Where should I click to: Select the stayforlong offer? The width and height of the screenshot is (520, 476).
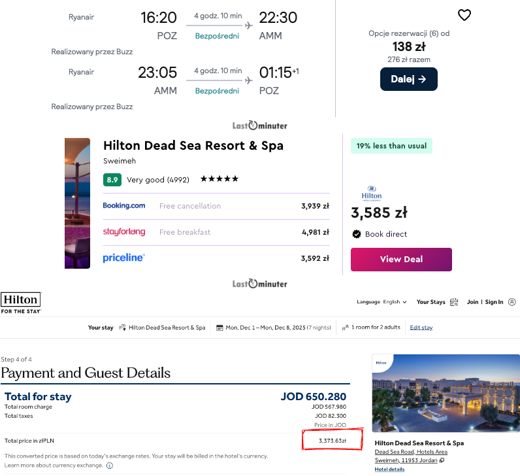216,232
